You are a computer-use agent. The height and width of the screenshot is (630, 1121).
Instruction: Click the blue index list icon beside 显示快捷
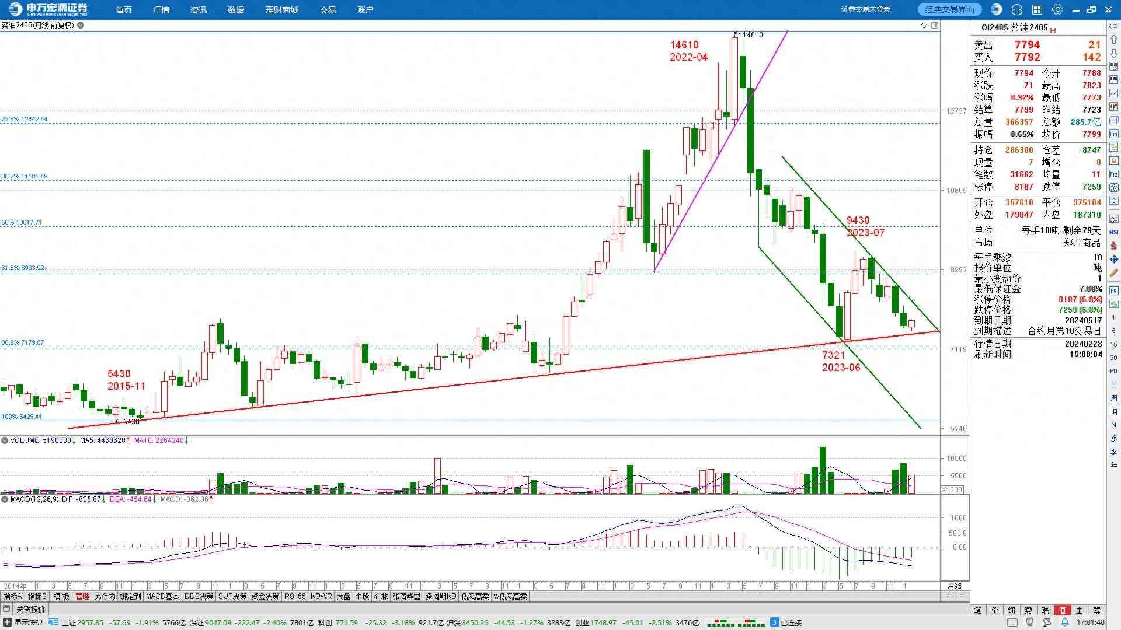pyautogui.click(x=53, y=622)
